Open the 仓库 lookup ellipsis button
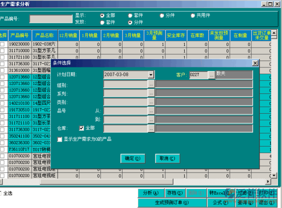 151,128
